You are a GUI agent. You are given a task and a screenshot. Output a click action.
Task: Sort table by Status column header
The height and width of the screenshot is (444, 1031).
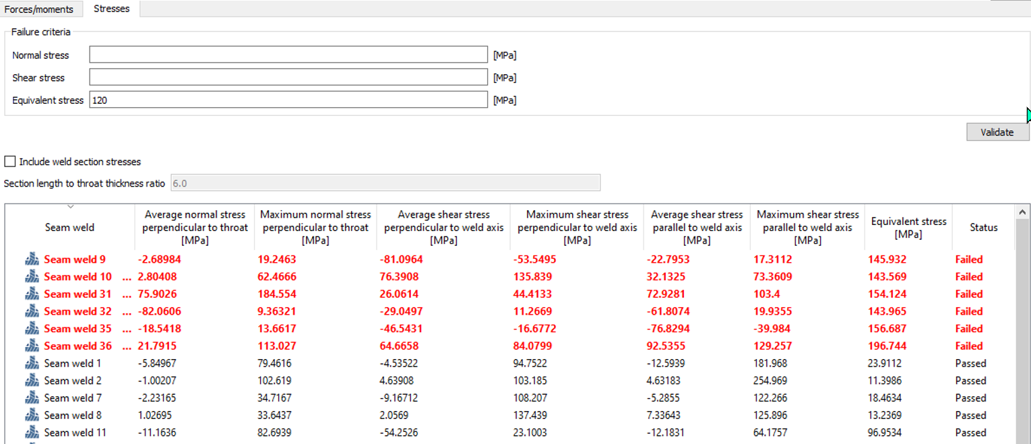(983, 228)
